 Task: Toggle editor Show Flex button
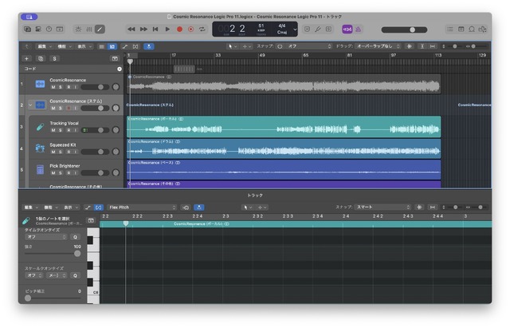point(99,207)
